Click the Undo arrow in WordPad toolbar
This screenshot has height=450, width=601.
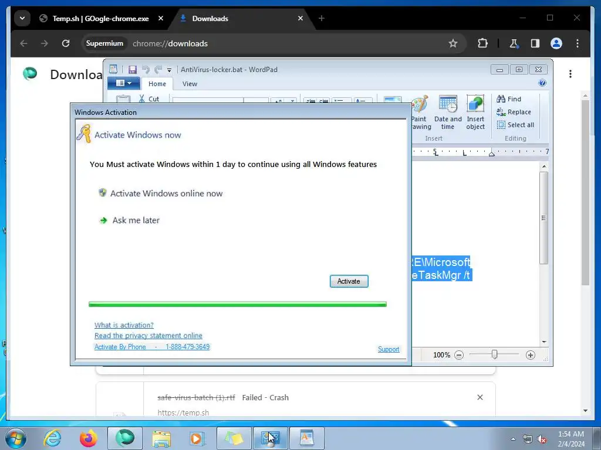pos(146,70)
